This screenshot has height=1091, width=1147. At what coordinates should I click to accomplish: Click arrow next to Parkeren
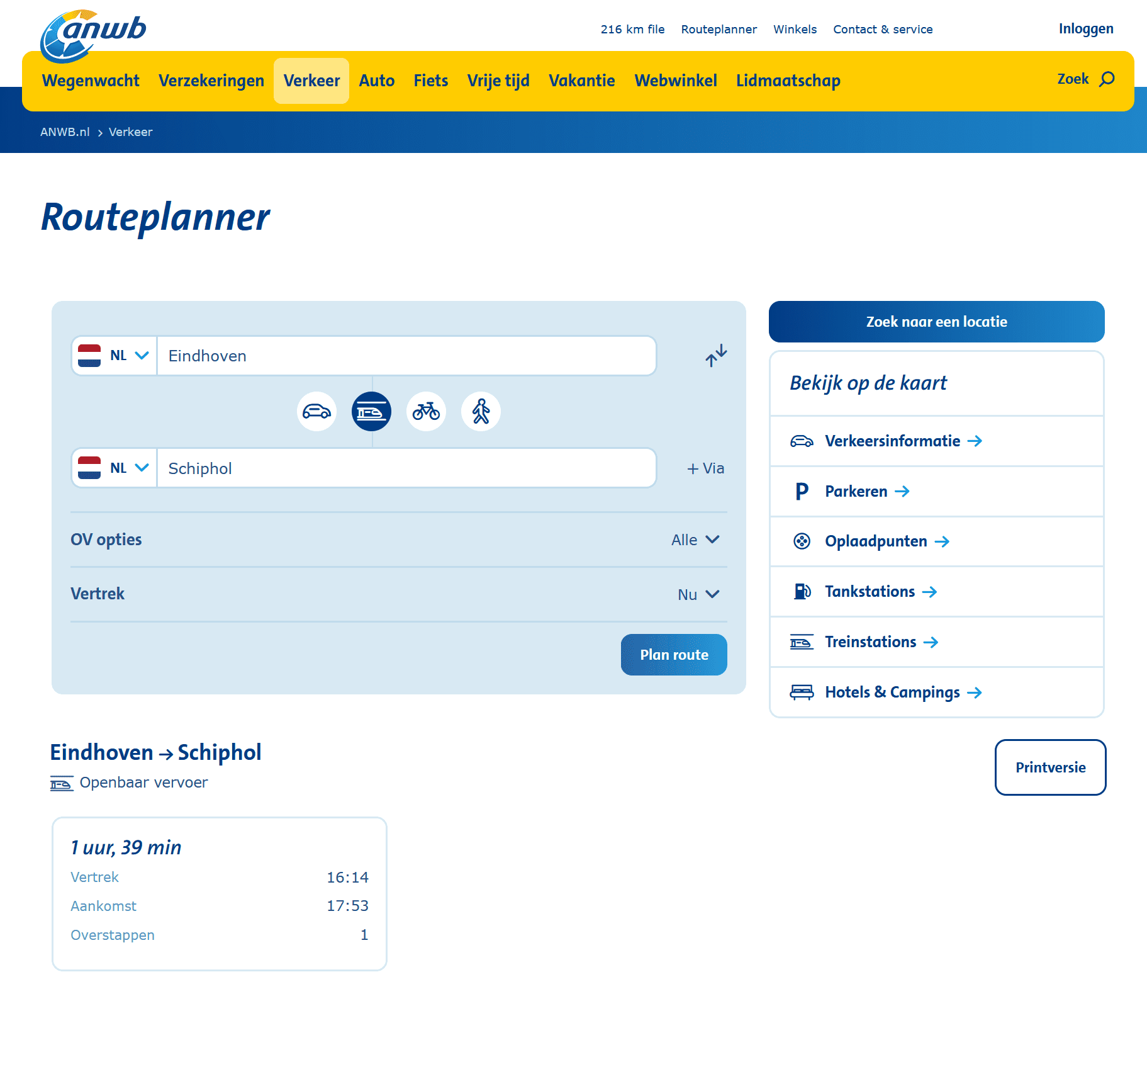(902, 492)
